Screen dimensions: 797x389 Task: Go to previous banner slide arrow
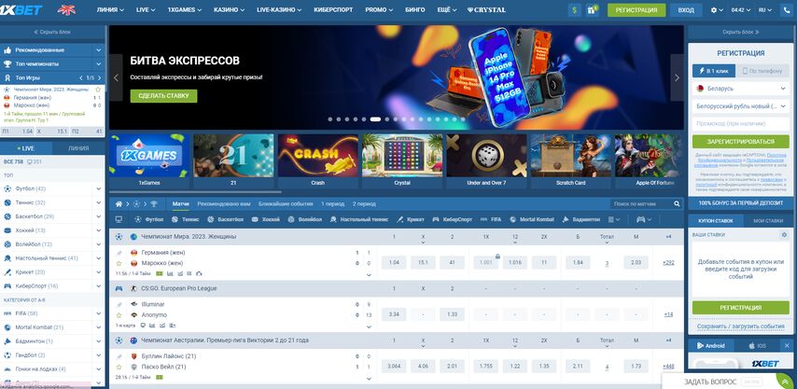(116, 77)
